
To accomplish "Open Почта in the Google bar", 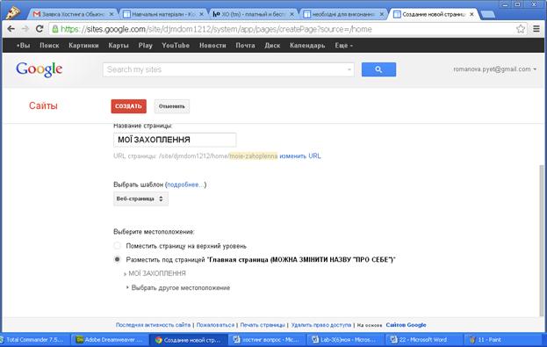I will coord(245,46).
